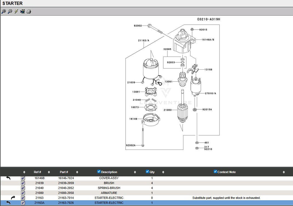Click armature label 21080 in diagram
The height and width of the screenshot is (206, 293).
167,110
